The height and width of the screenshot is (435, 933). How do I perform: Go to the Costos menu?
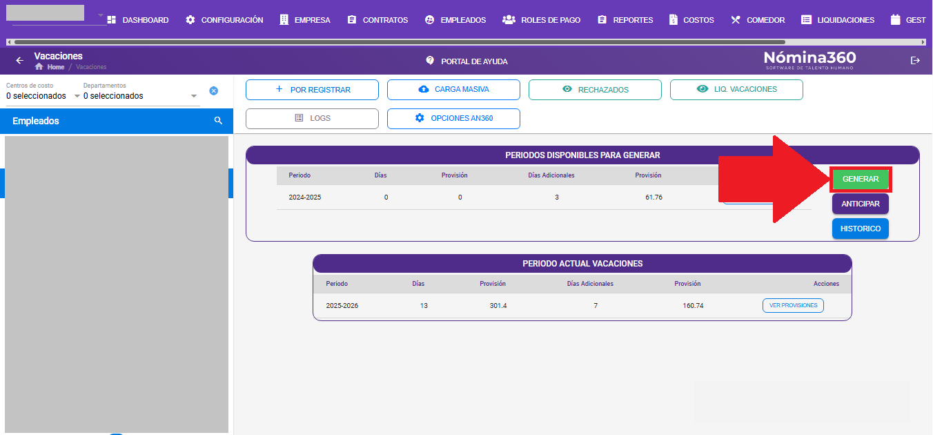click(x=691, y=20)
